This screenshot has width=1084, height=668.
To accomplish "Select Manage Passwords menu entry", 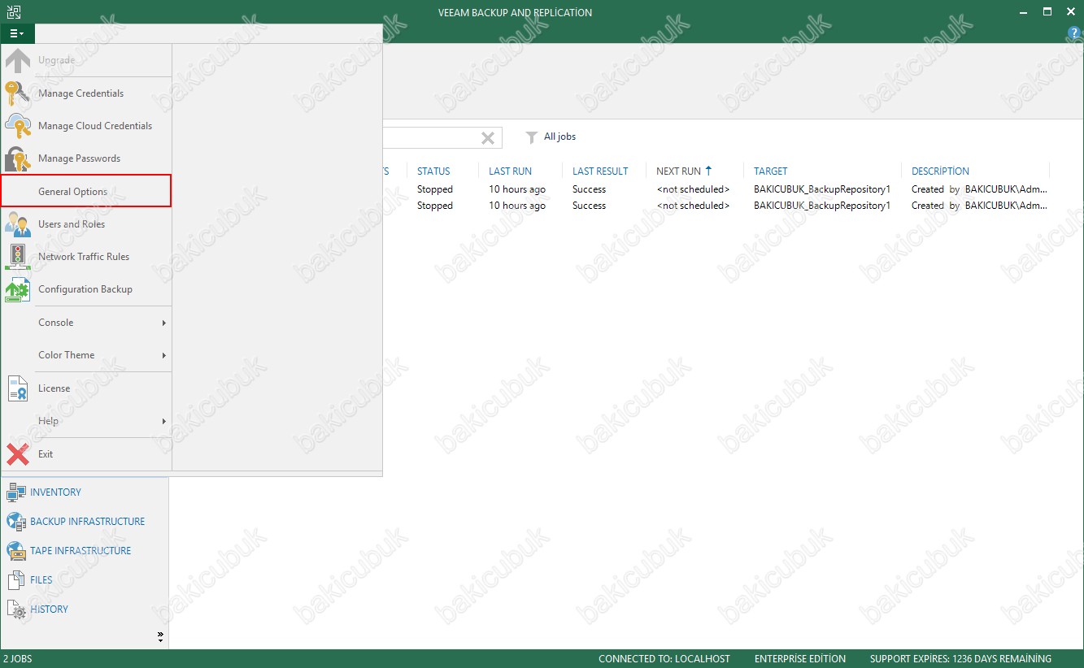I will pyautogui.click(x=85, y=158).
